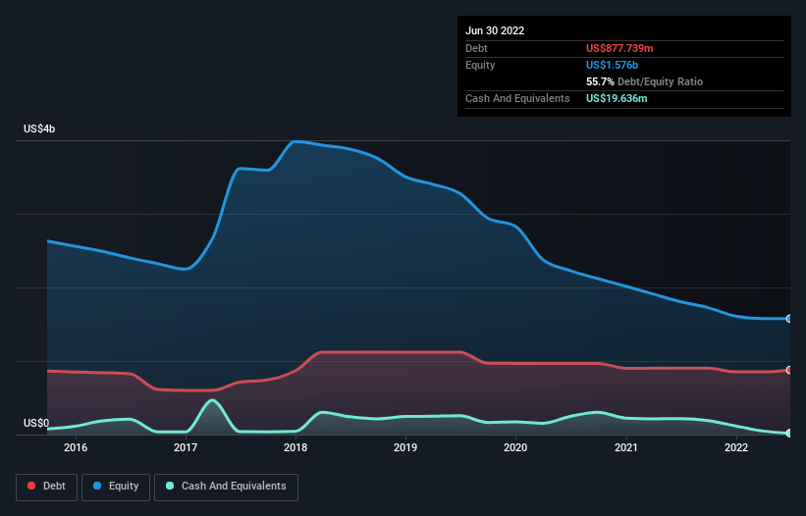806x516 pixels.
Task: Click the teal dot in Cash legend
Action: point(170,486)
